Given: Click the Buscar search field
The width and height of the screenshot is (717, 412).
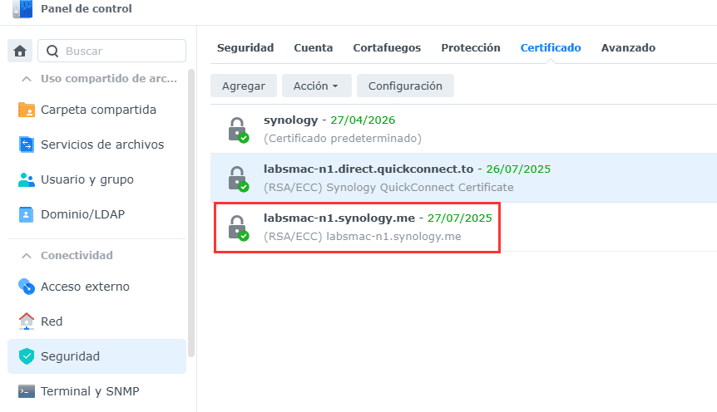Looking at the screenshot, I should click(x=121, y=51).
